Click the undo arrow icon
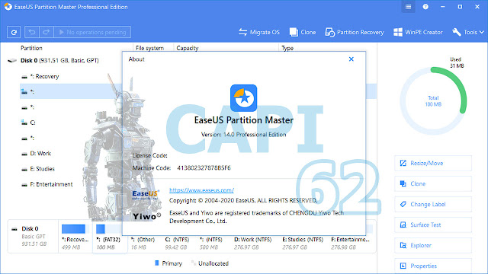This screenshot has height=274, width=488. tap(32, 32)
